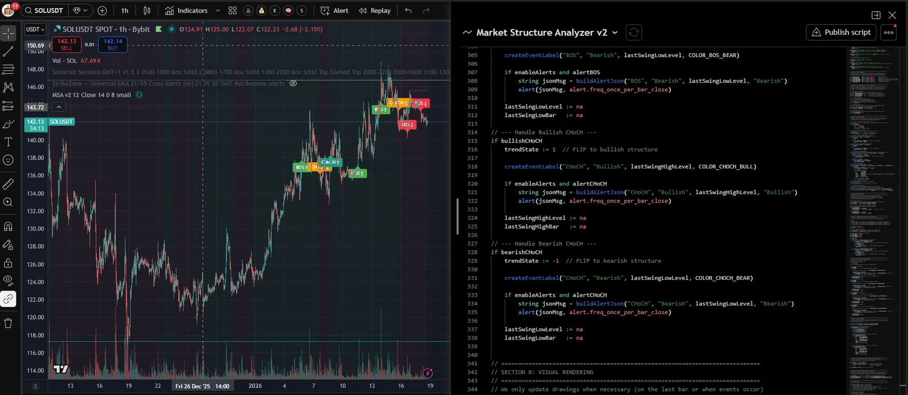Change the 1h timeframe interval
Viewport: 908px width, 395px height.
(x=125, y=10)
